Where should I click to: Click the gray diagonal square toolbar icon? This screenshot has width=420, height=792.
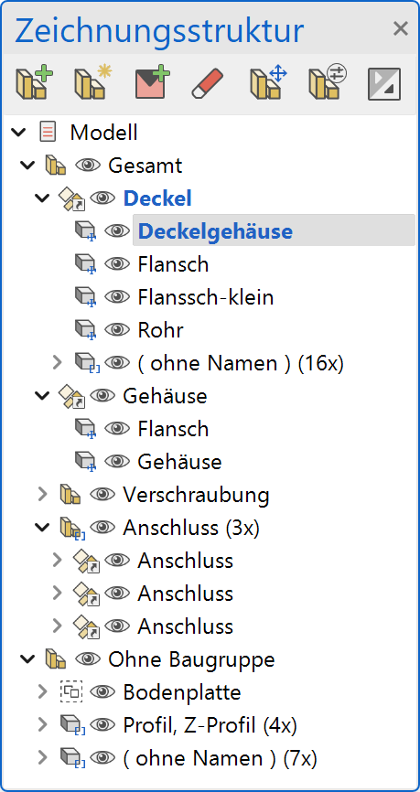tap(384, 84)
